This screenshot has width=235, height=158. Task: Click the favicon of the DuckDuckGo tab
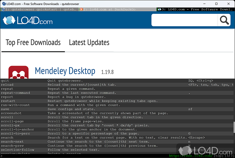click(81, 9)
